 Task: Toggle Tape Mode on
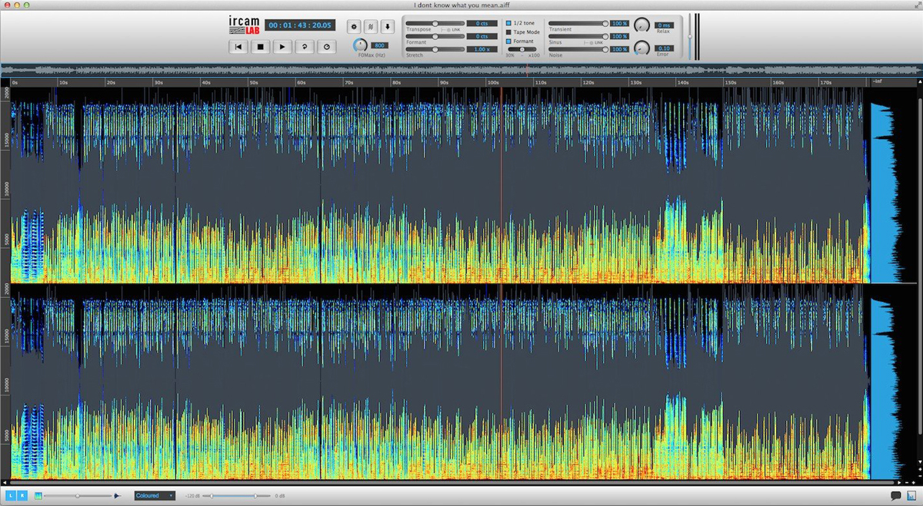click(508, 31)
